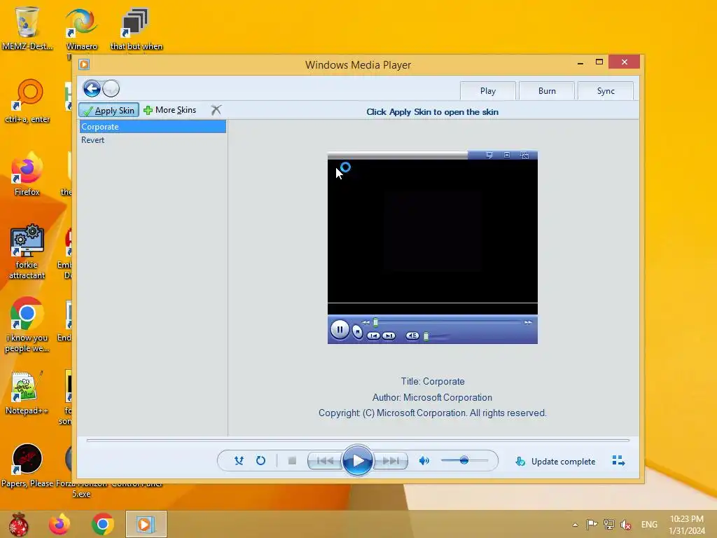Open network tray icon
The image size is (717, 538).
[608, 524]
